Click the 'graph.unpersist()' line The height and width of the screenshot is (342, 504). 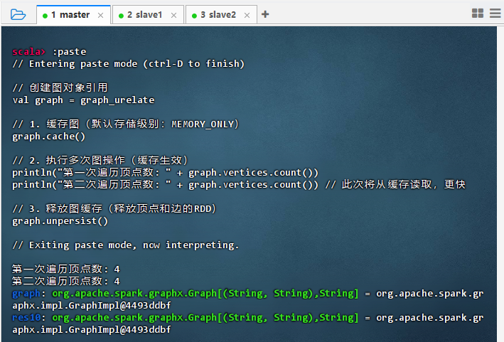(x=60, y=221)
